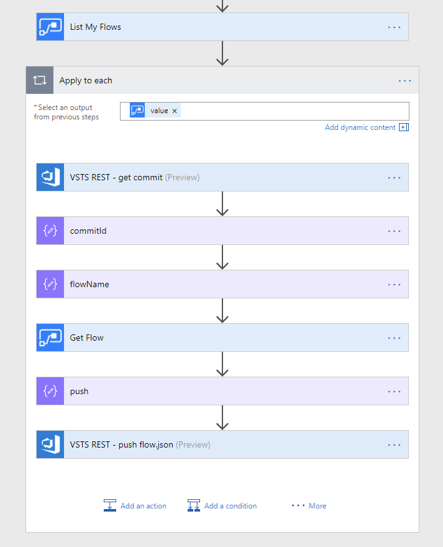Open the push flow.json step ellipsis menu
Screen dimensions: 443x547
(x=394, y=445)
